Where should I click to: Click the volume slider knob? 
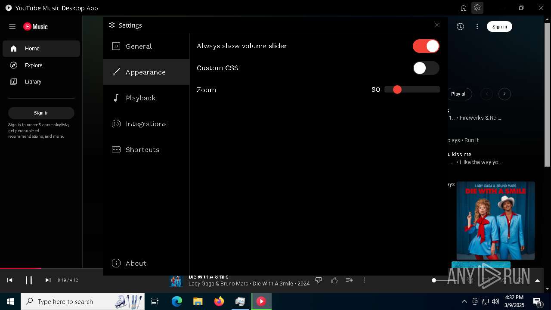tap(434, 280)
